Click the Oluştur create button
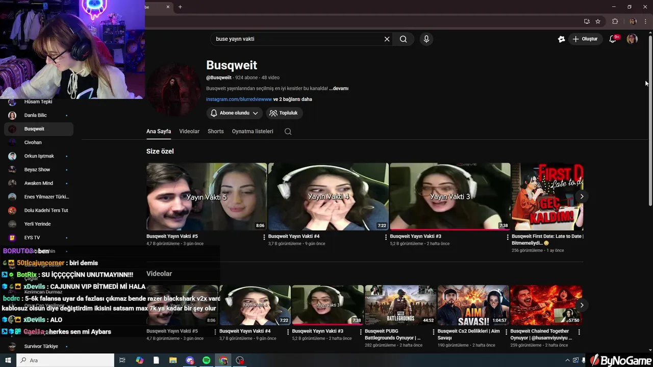The height and width of the screenshot is (367, 653). (585, 39)
